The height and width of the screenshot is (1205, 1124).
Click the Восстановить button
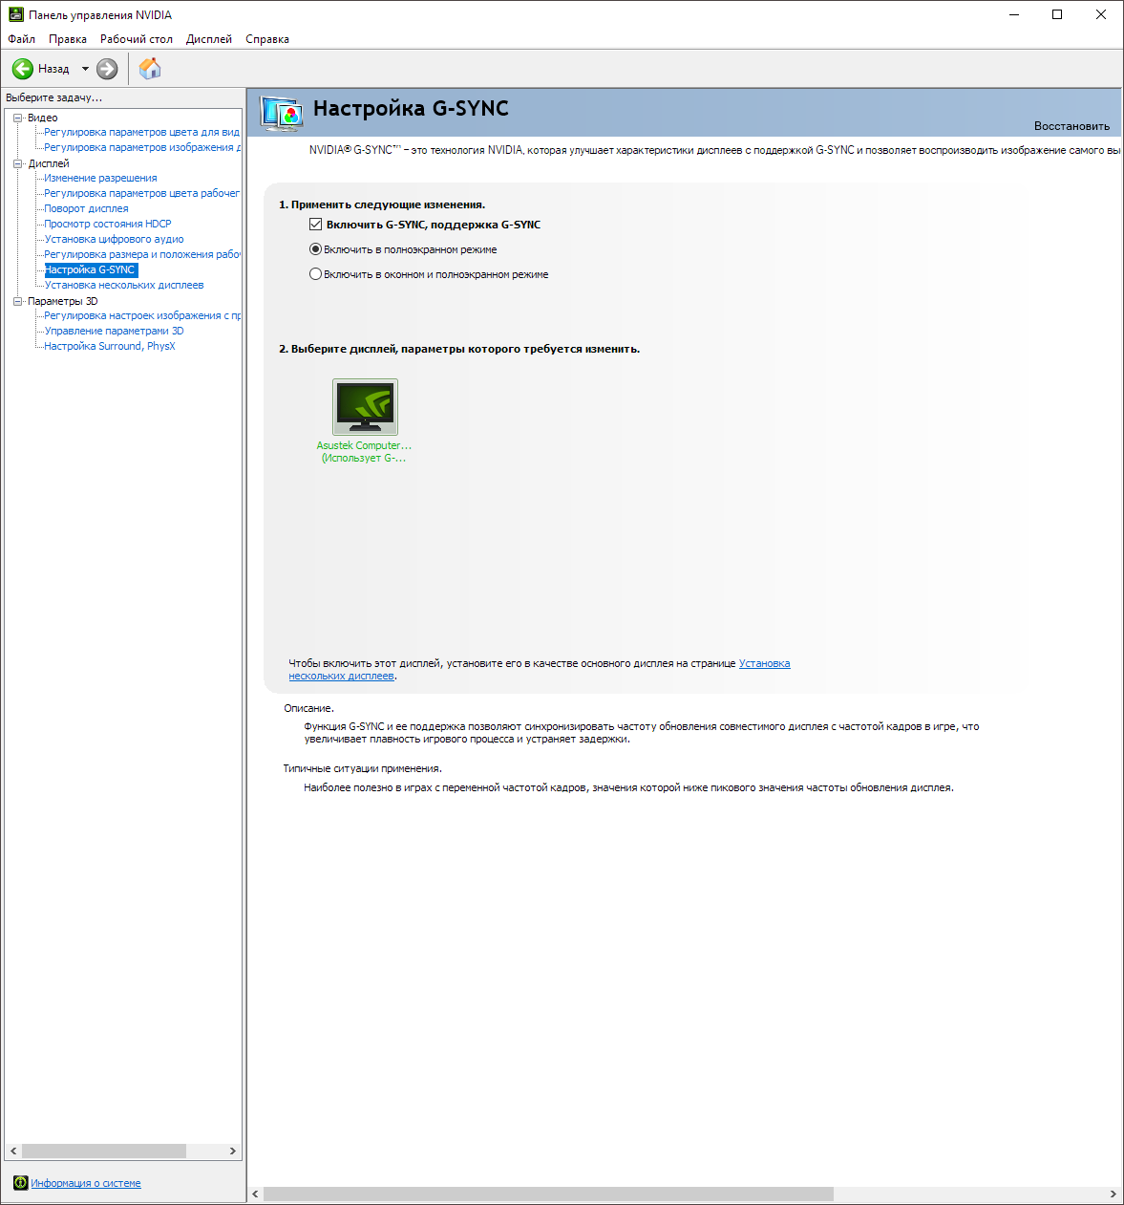[x=1071, y=126]
